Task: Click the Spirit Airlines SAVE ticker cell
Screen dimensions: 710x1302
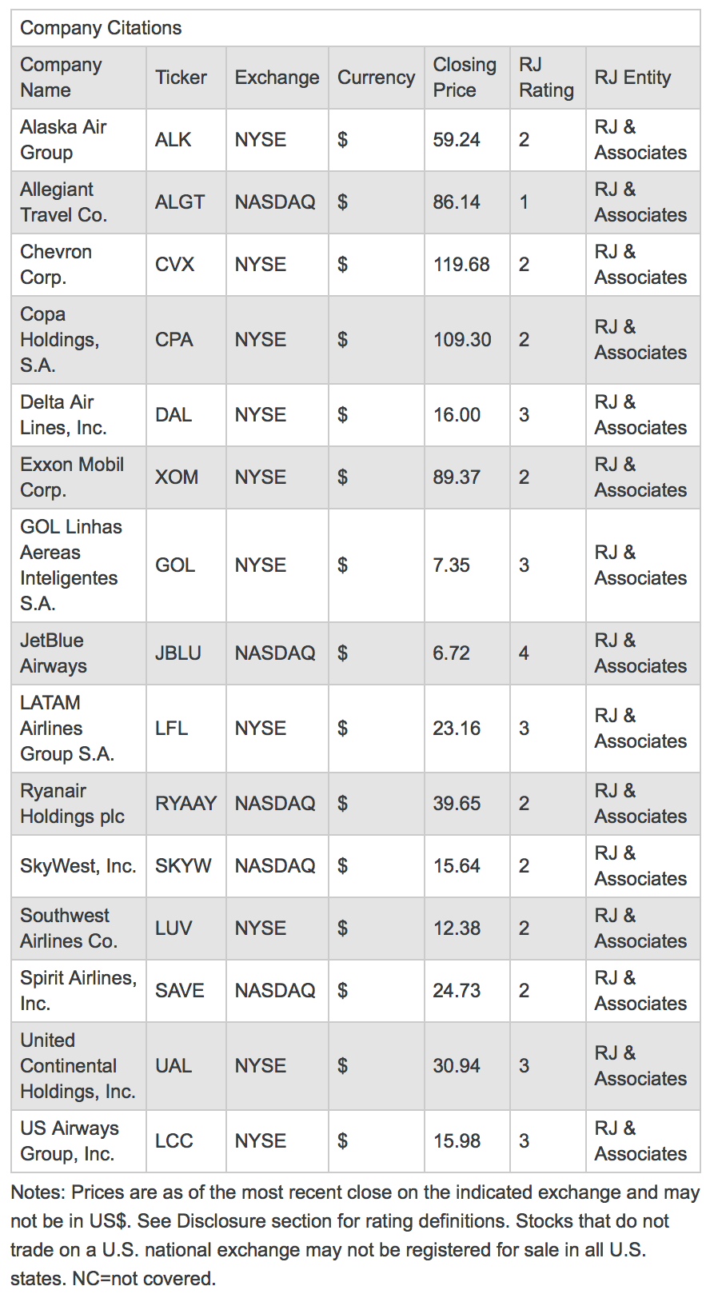Action: point(180,991)
